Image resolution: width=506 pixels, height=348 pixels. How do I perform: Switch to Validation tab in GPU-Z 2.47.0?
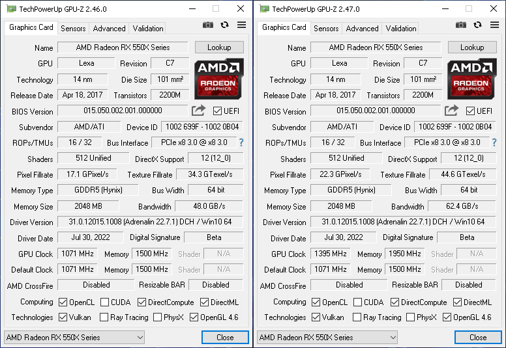click(x=401, y=29)
